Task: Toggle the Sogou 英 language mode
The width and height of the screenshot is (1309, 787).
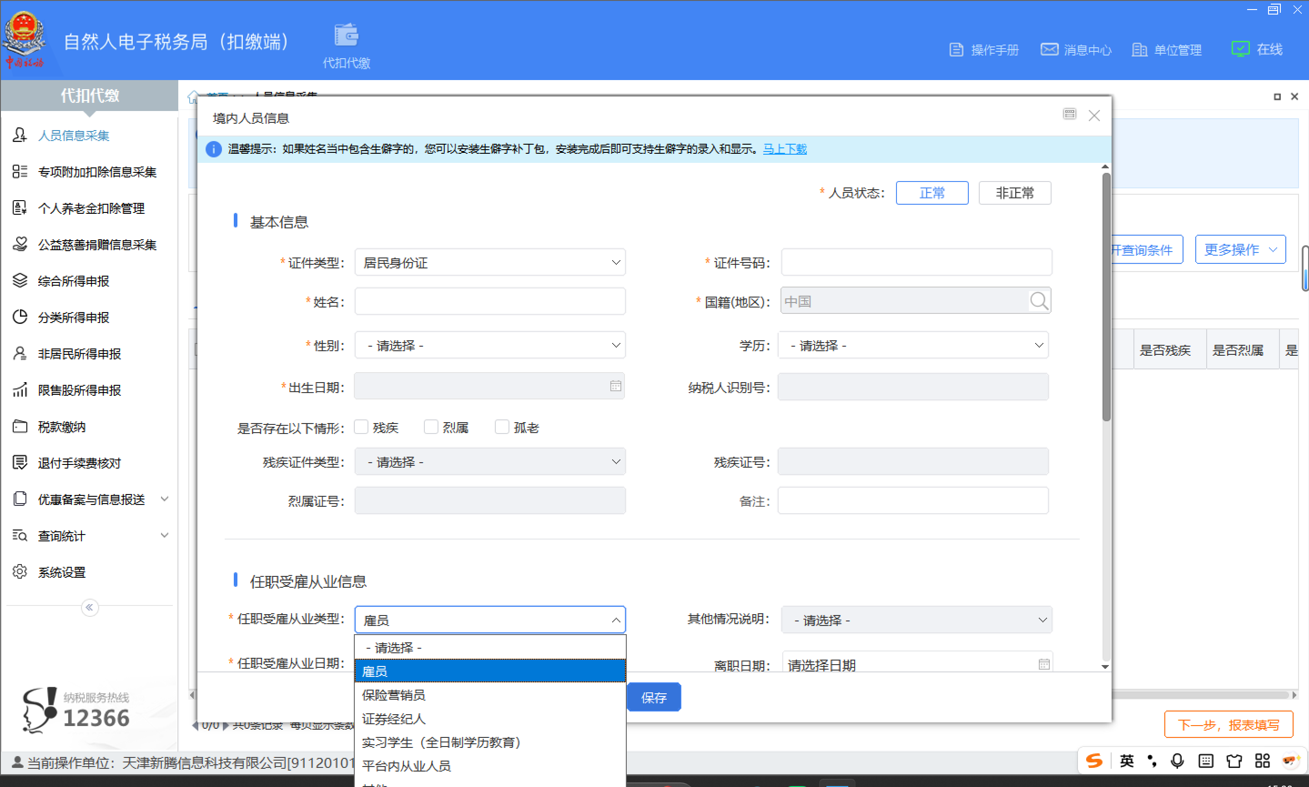Action: pyautogui.click(x=1127, y=761)
